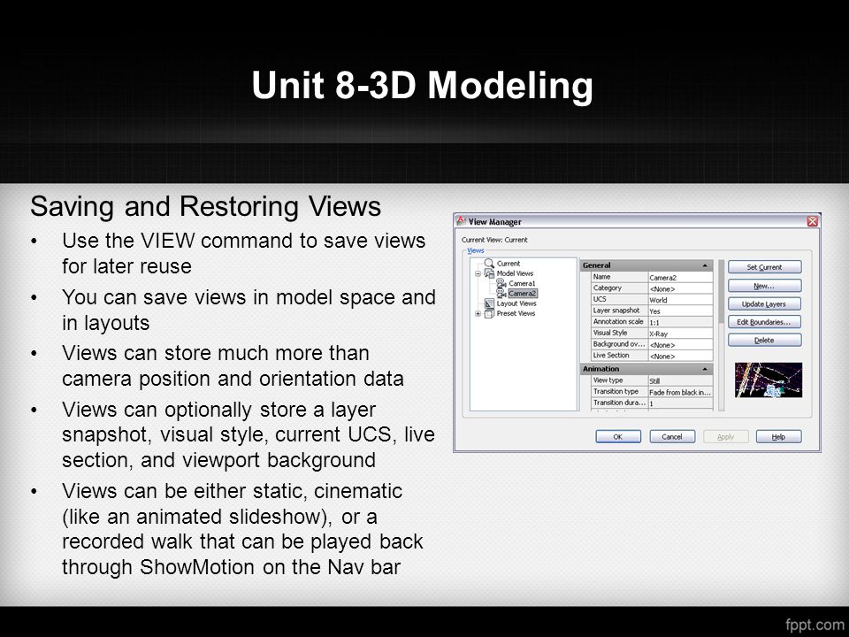Select Camera1 in the views tree
The image size is (849, 637).
tap(522, 283)
